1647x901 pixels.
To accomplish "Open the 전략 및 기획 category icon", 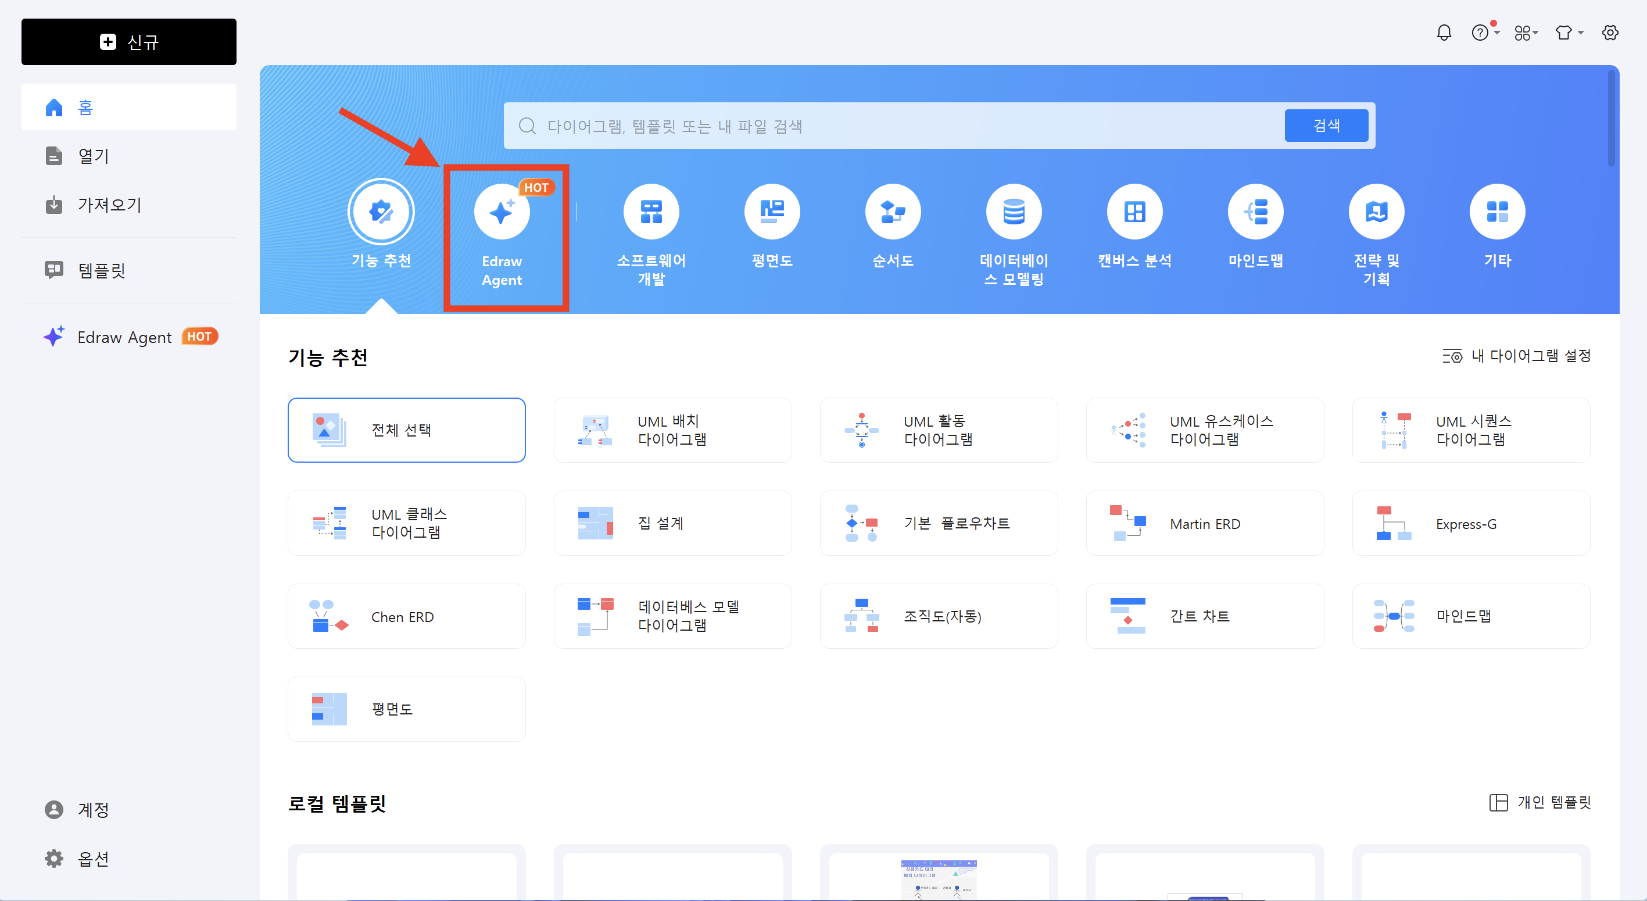I will click(x=1376, y=212).
